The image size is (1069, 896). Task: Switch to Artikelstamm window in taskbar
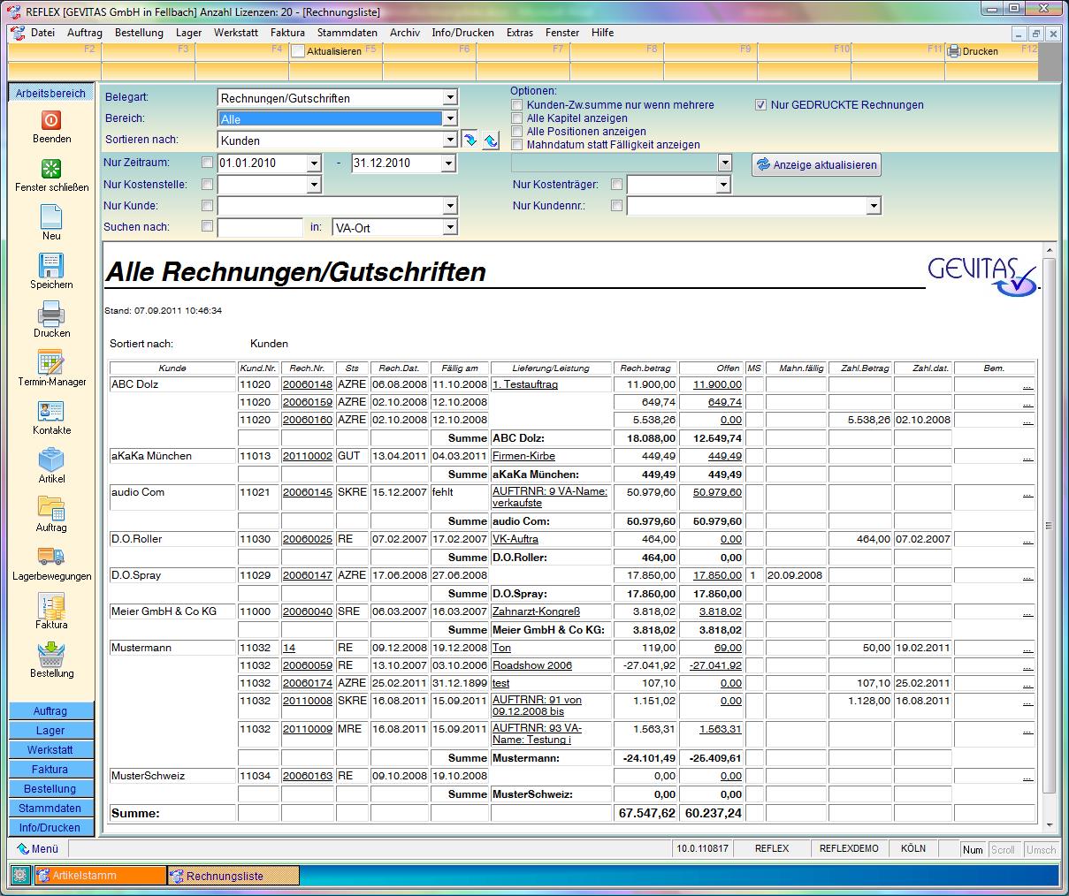click(x=101, y=876)
